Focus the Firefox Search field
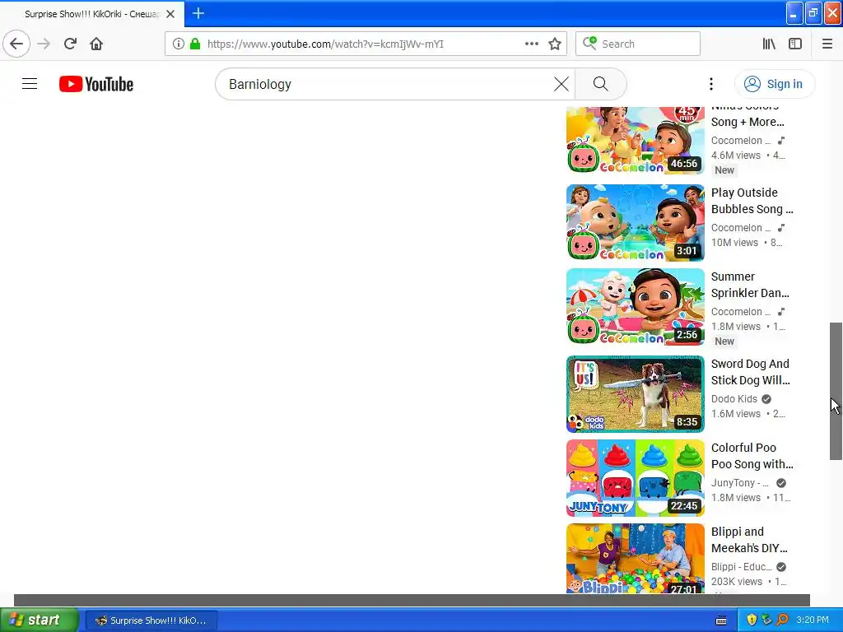The height and width of the screenshot is (632, 843). [638, 44]
